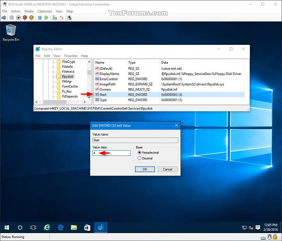
Task: Open Registry Editor's Favorites menu
Action: (71, 56)
